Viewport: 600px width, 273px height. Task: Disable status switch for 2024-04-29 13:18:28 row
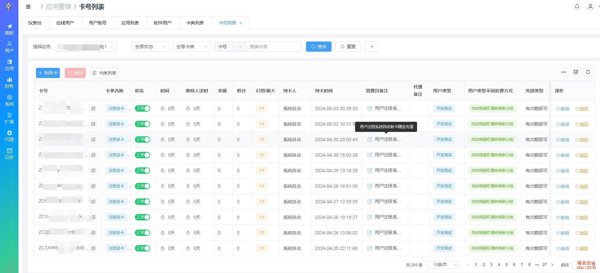(x=143, y=171)
